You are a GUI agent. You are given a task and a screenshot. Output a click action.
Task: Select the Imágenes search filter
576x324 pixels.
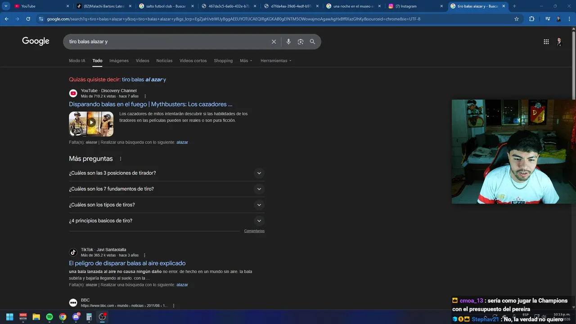pyautogui.click(x=119, y=61)
